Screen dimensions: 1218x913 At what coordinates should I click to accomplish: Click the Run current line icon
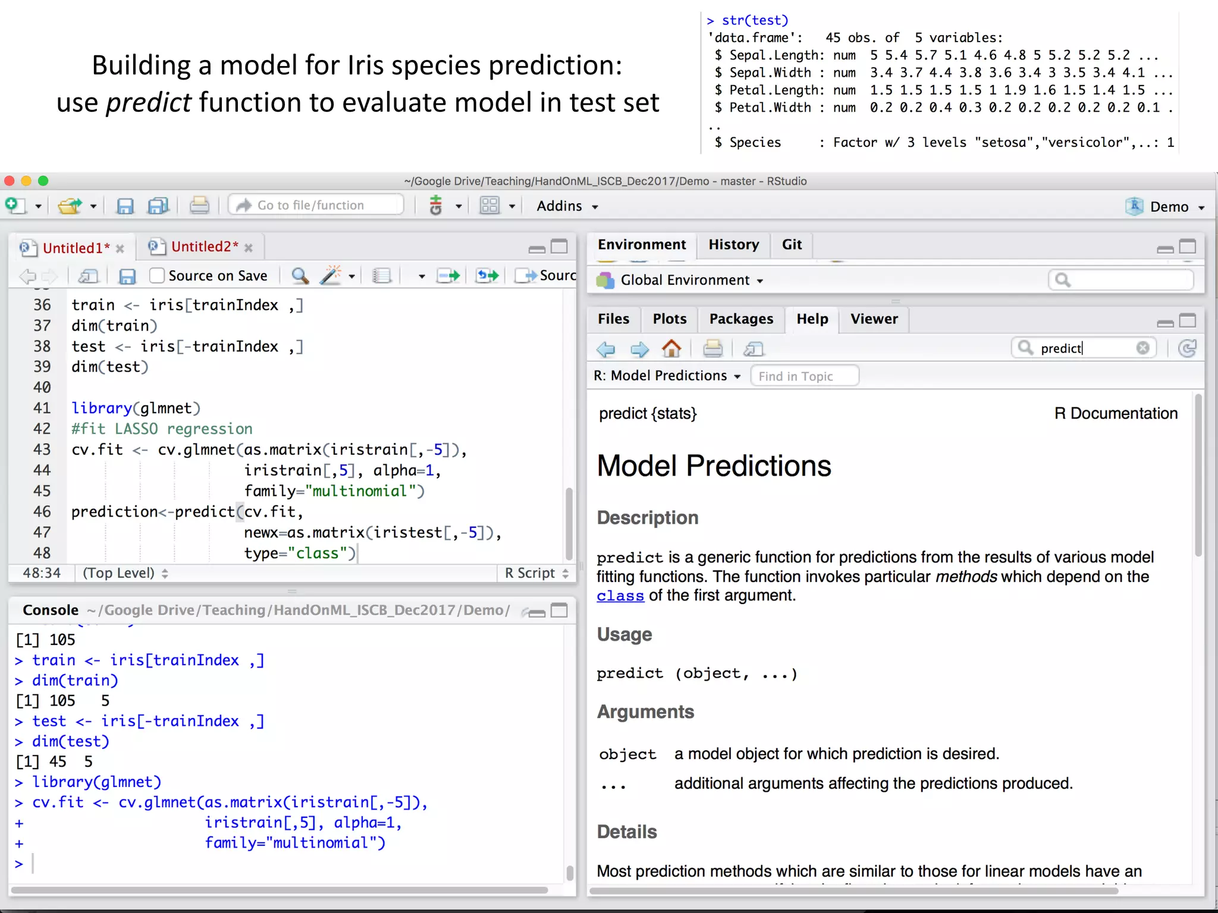[448, 275]
